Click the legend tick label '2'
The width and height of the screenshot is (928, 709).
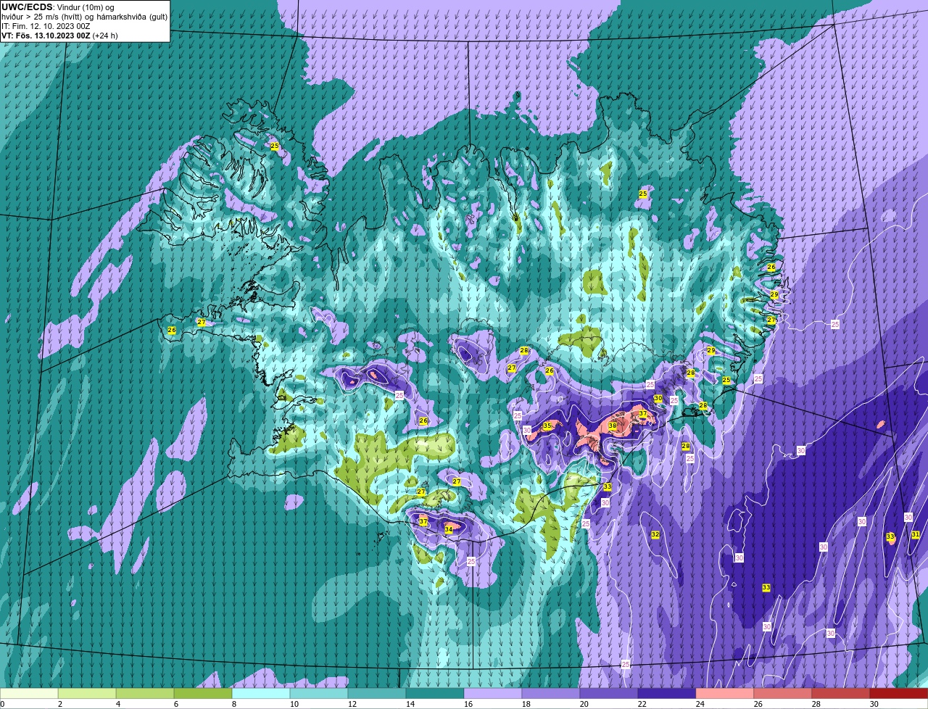coord(60,704)
